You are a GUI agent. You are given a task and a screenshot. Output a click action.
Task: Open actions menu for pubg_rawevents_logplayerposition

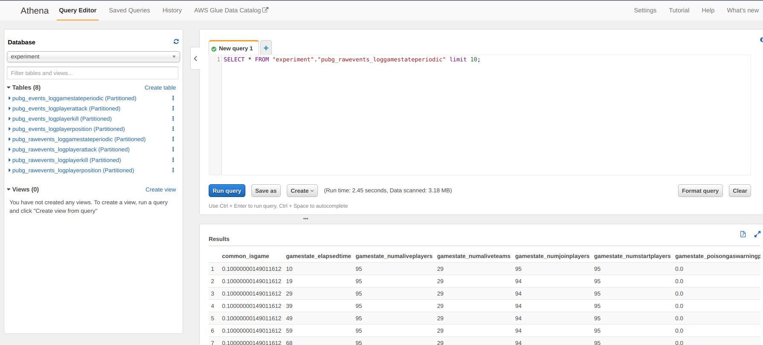[x=173, y=170]
